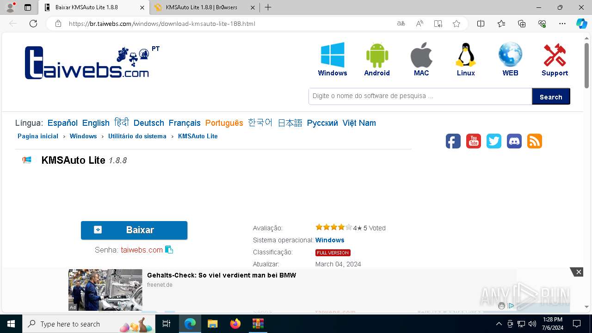Open Task View on the taskbar

(167, 324)
